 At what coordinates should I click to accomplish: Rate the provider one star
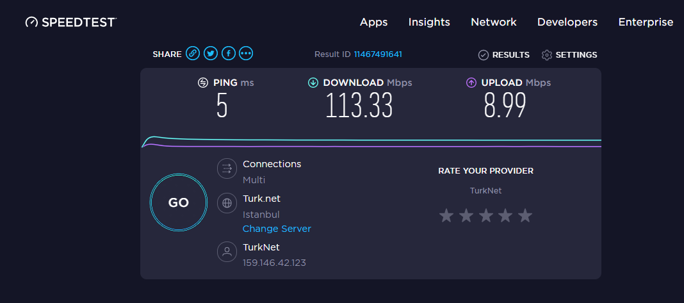446,215
